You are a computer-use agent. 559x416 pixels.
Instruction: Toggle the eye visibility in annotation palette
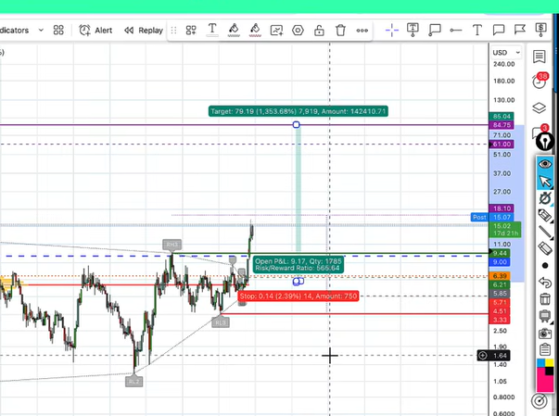coord(545,164)
